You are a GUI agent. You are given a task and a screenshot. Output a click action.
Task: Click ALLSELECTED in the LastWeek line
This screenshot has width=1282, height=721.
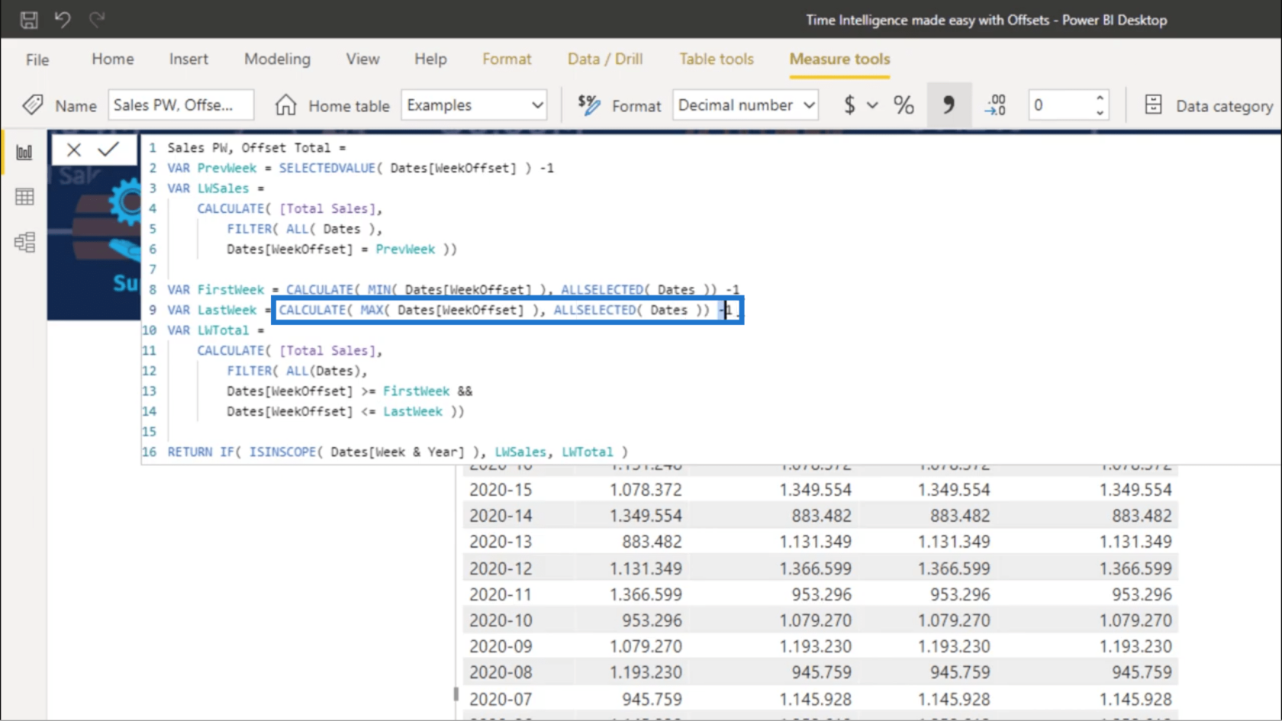pos(594,310)
